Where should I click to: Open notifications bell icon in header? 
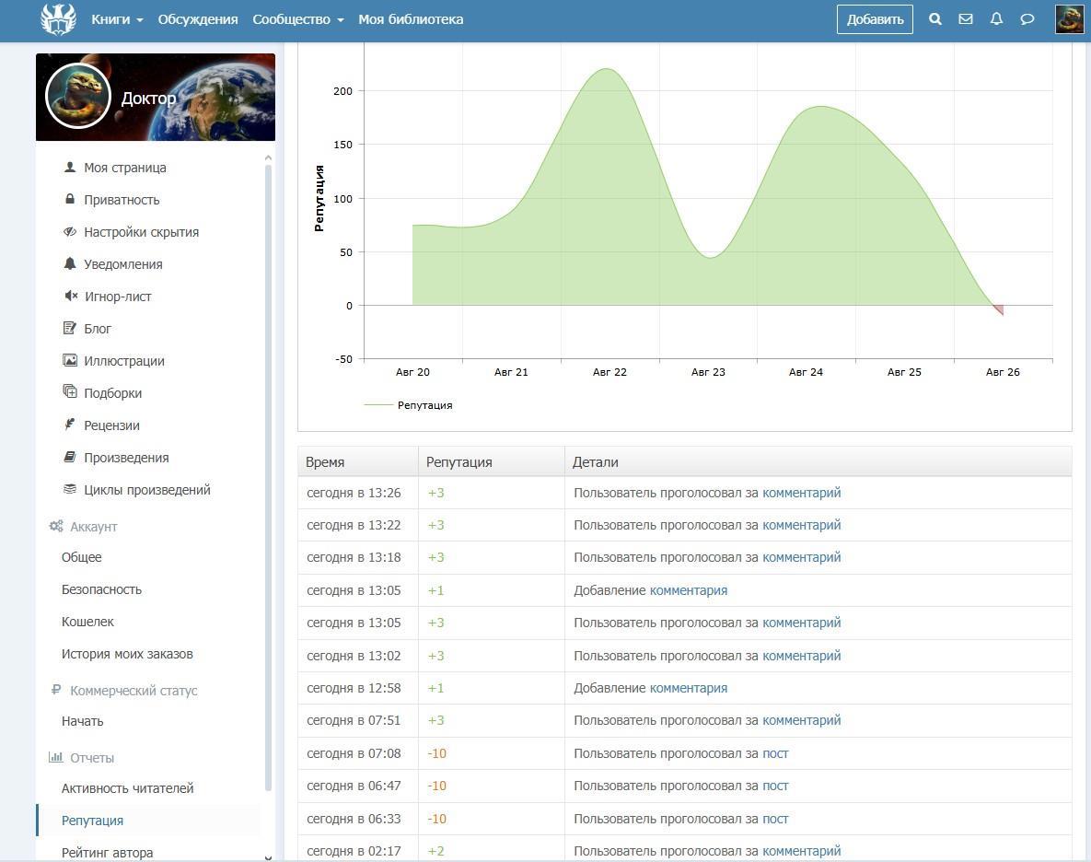996,19
